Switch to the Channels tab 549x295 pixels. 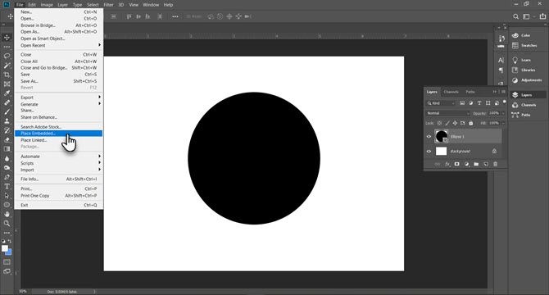coord(451,92)
